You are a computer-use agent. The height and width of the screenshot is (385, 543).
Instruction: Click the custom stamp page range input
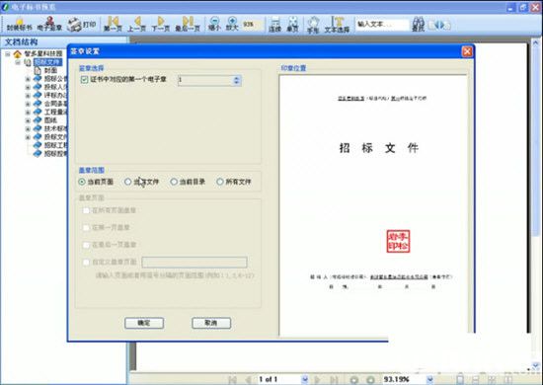194,262
